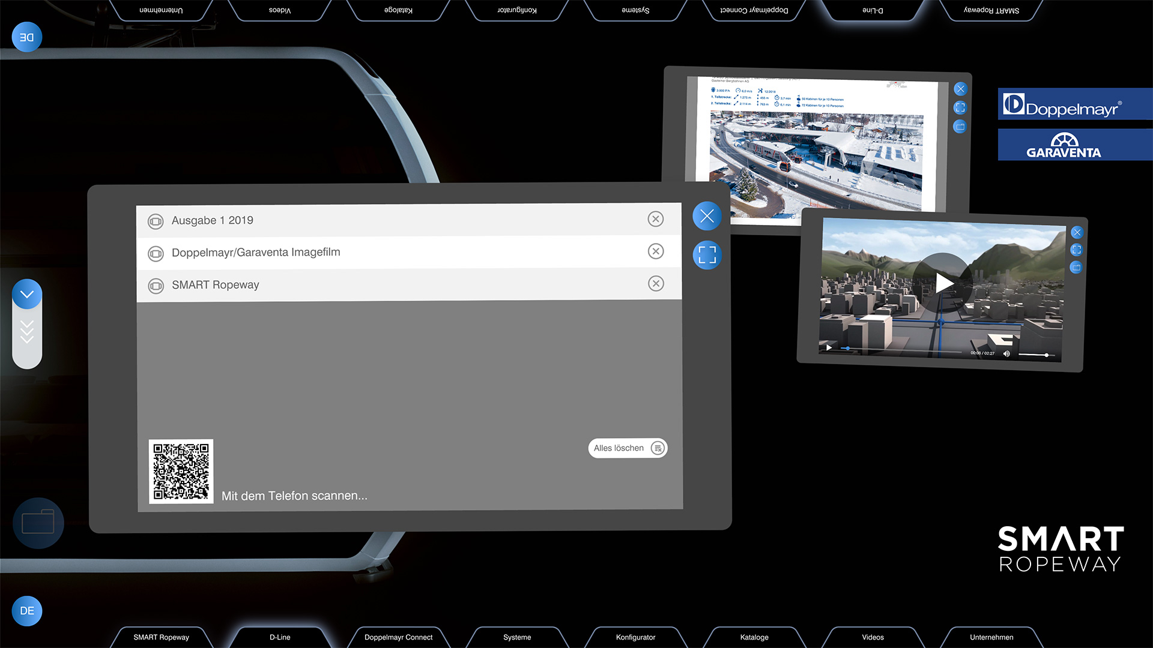
Task: Open bottom Unternehmen tab
Action: pos(991,637)
